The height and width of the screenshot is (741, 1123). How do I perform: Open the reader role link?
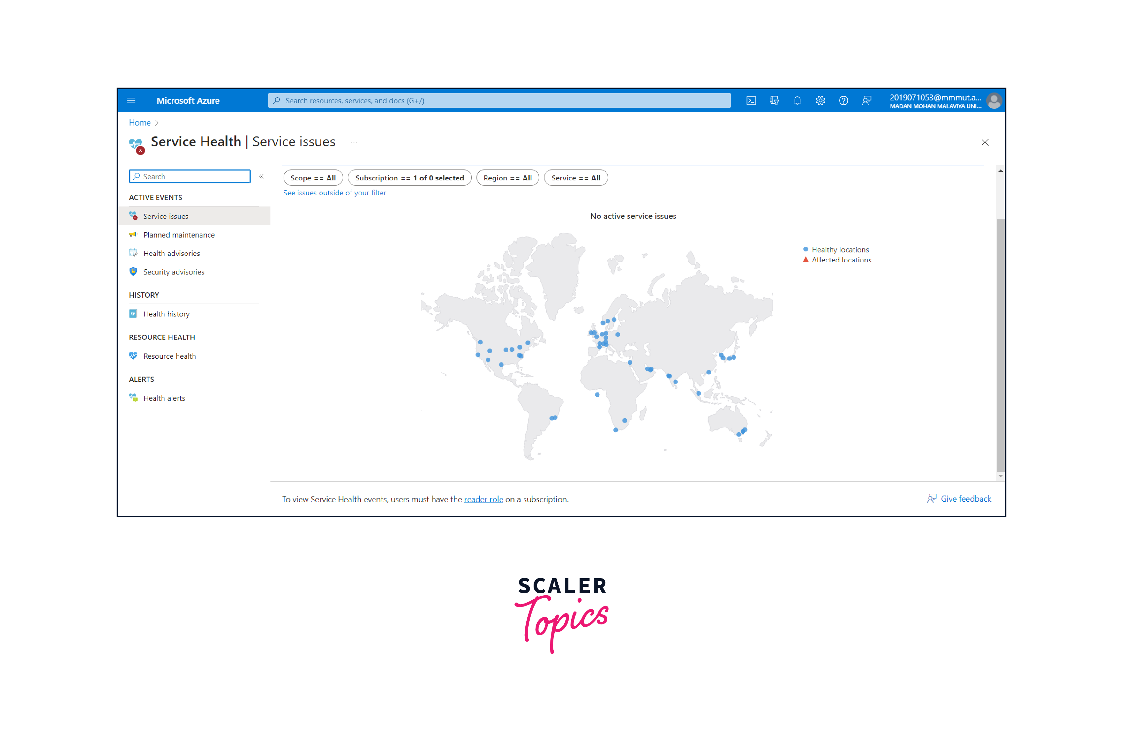point(483,499)
